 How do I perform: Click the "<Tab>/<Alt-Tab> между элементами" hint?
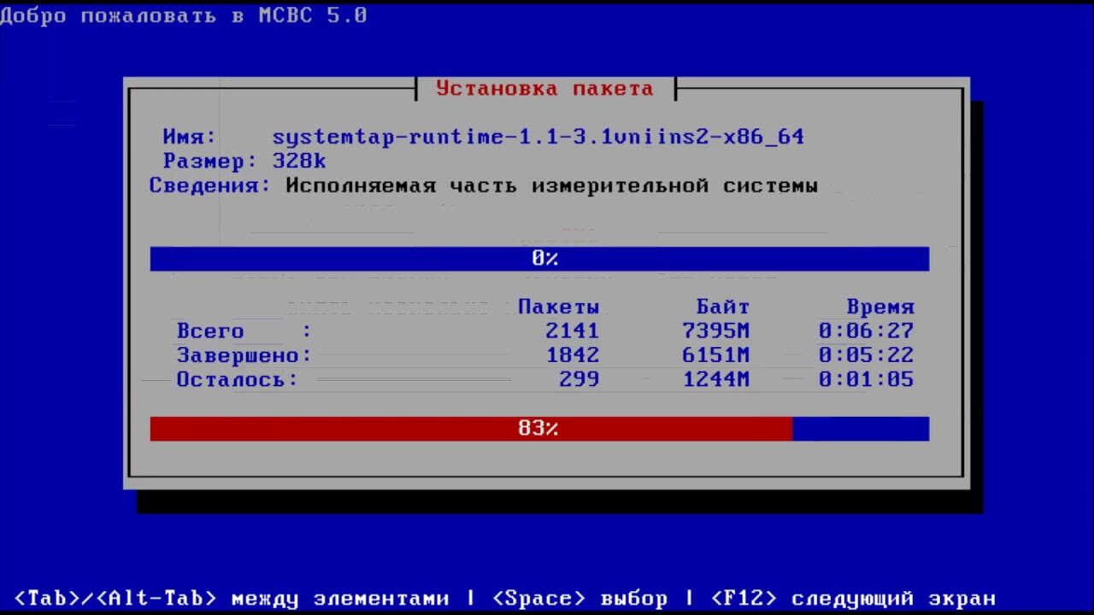(232, 599)
